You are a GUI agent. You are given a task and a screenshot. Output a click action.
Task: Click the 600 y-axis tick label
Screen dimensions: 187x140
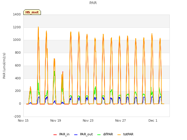click(18, 65)
